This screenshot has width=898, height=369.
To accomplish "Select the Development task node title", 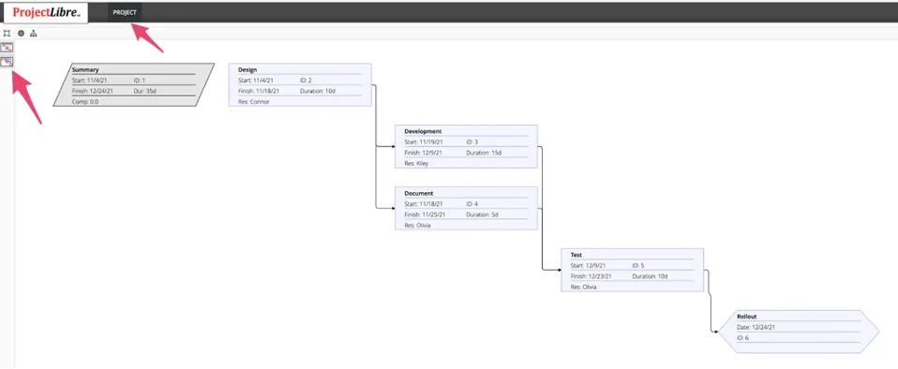I will point(423,131).
